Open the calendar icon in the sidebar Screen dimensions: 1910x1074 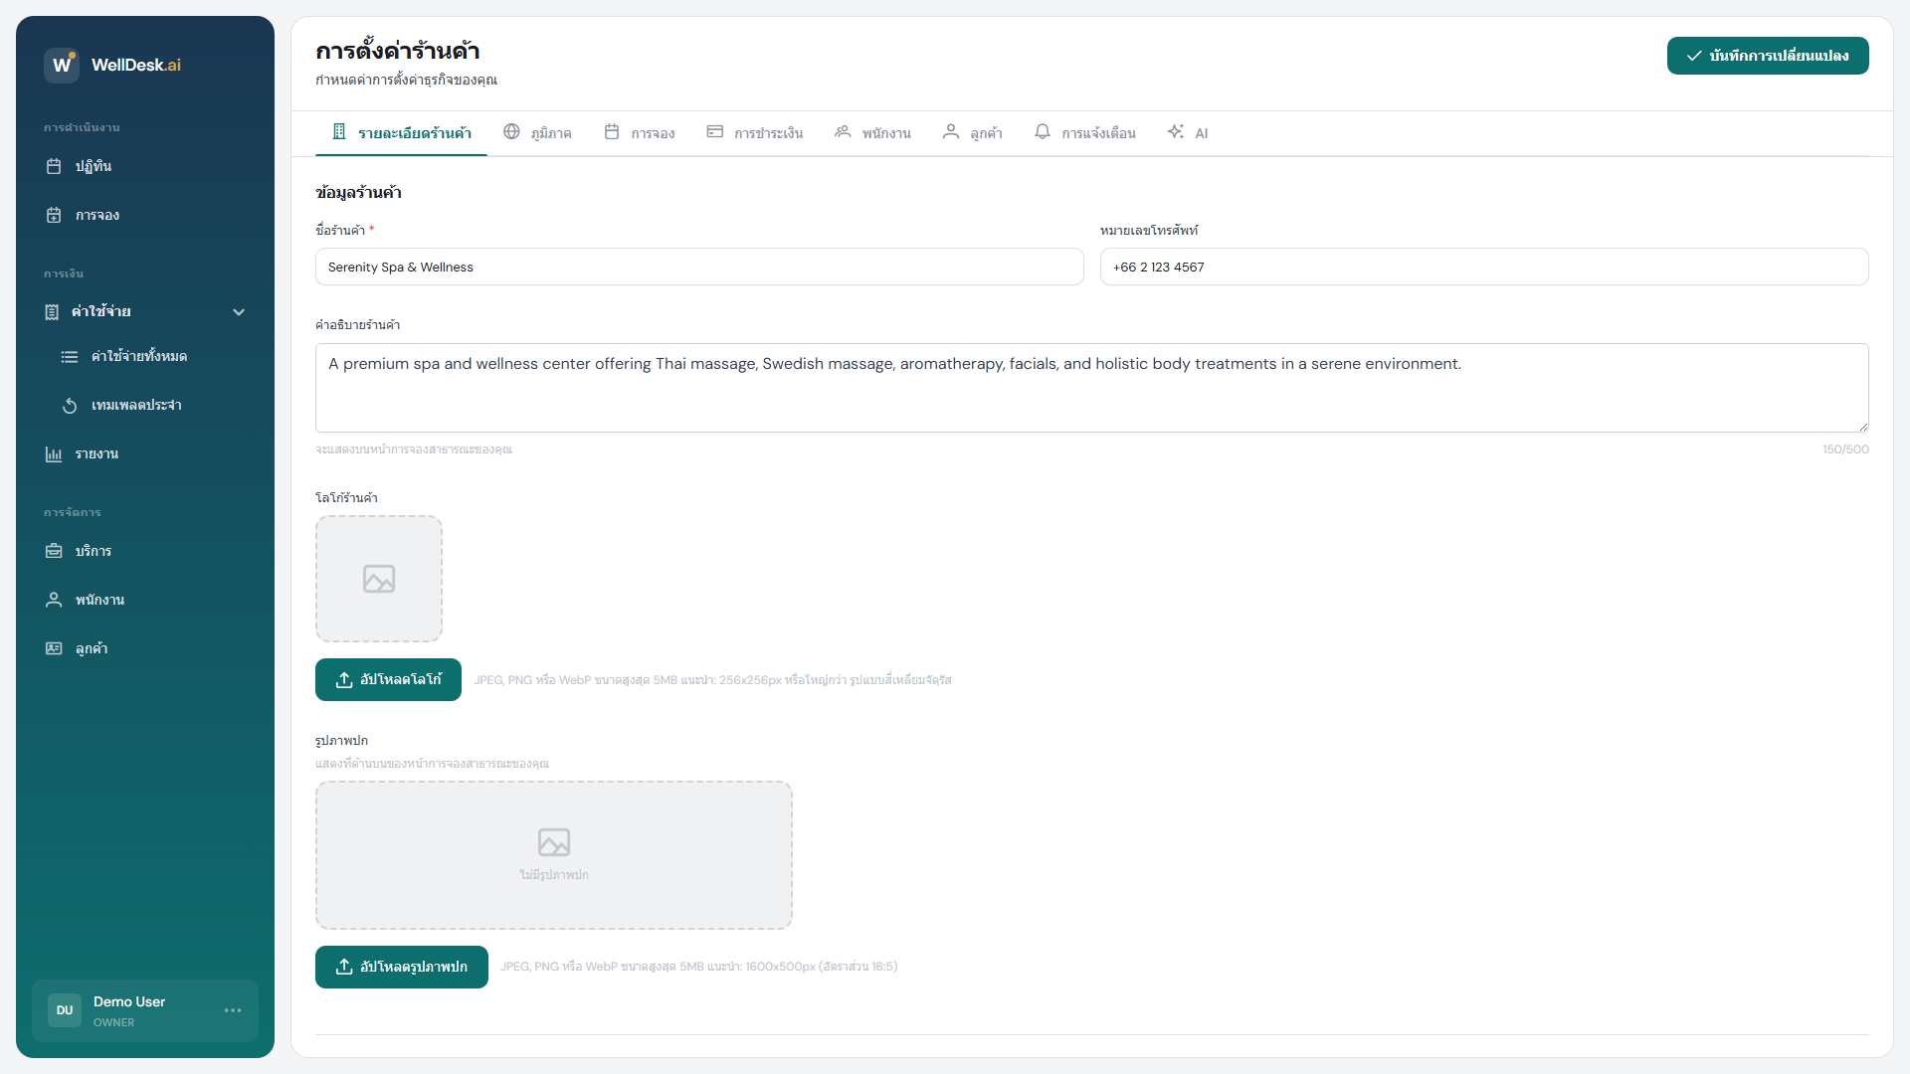tap(54, 166)
